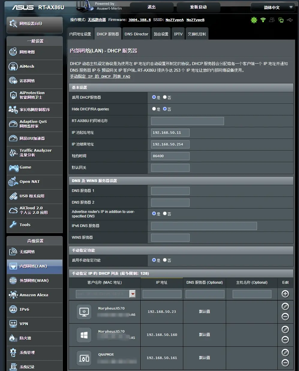Focus the IP 池结束地址 field
Screen dimensions: 299x371
coord(170,144)
